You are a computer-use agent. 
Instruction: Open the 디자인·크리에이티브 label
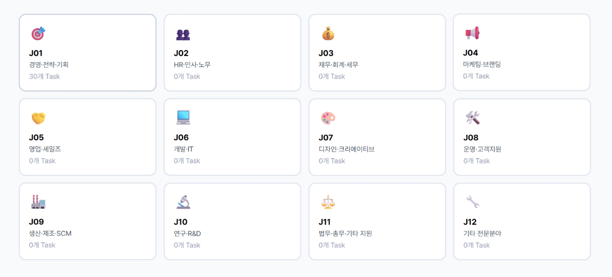(x=347, y=149)
